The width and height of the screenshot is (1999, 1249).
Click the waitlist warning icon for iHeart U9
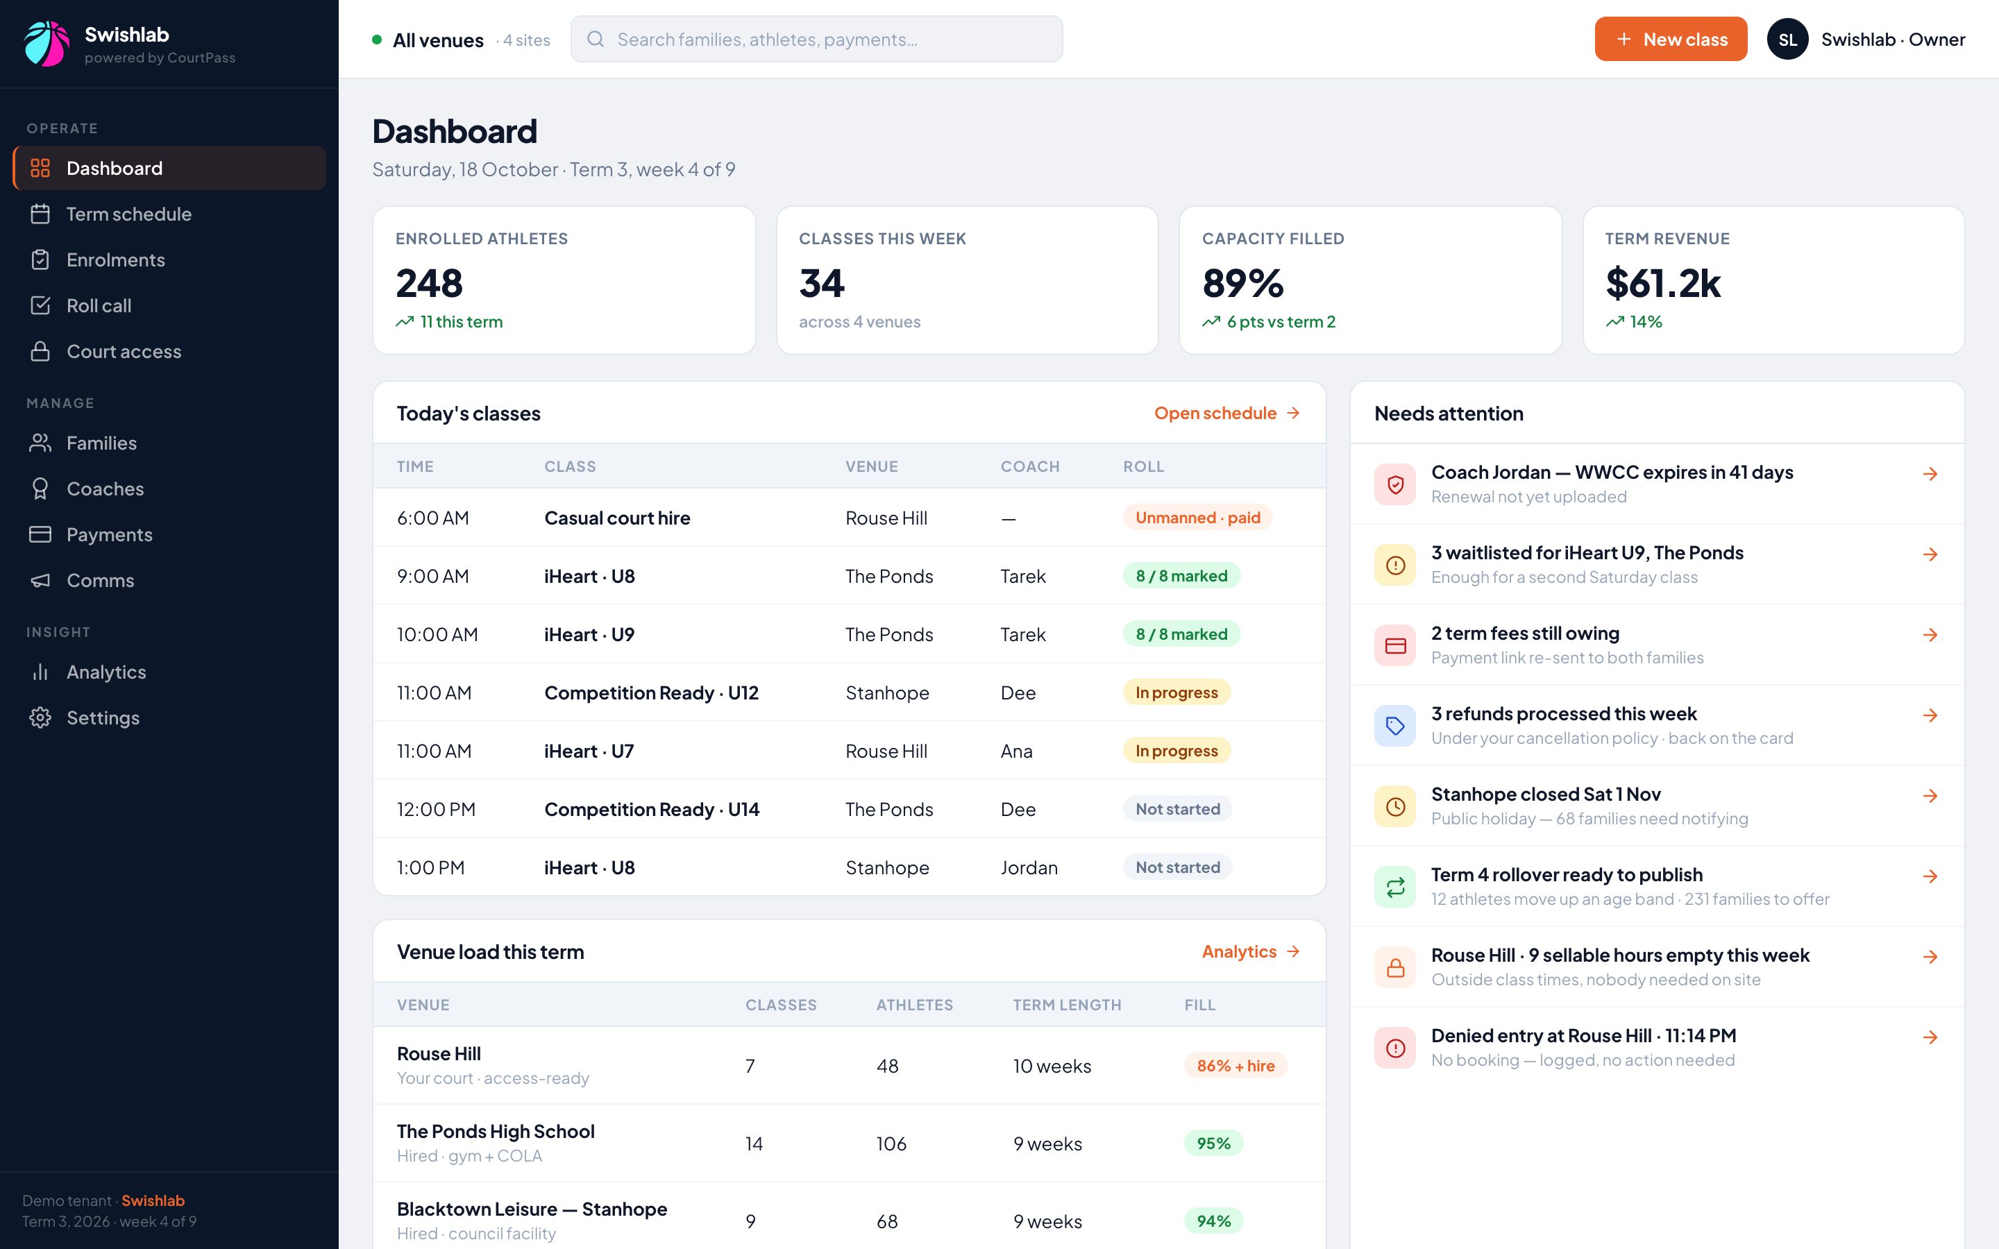click(1395, 565)
